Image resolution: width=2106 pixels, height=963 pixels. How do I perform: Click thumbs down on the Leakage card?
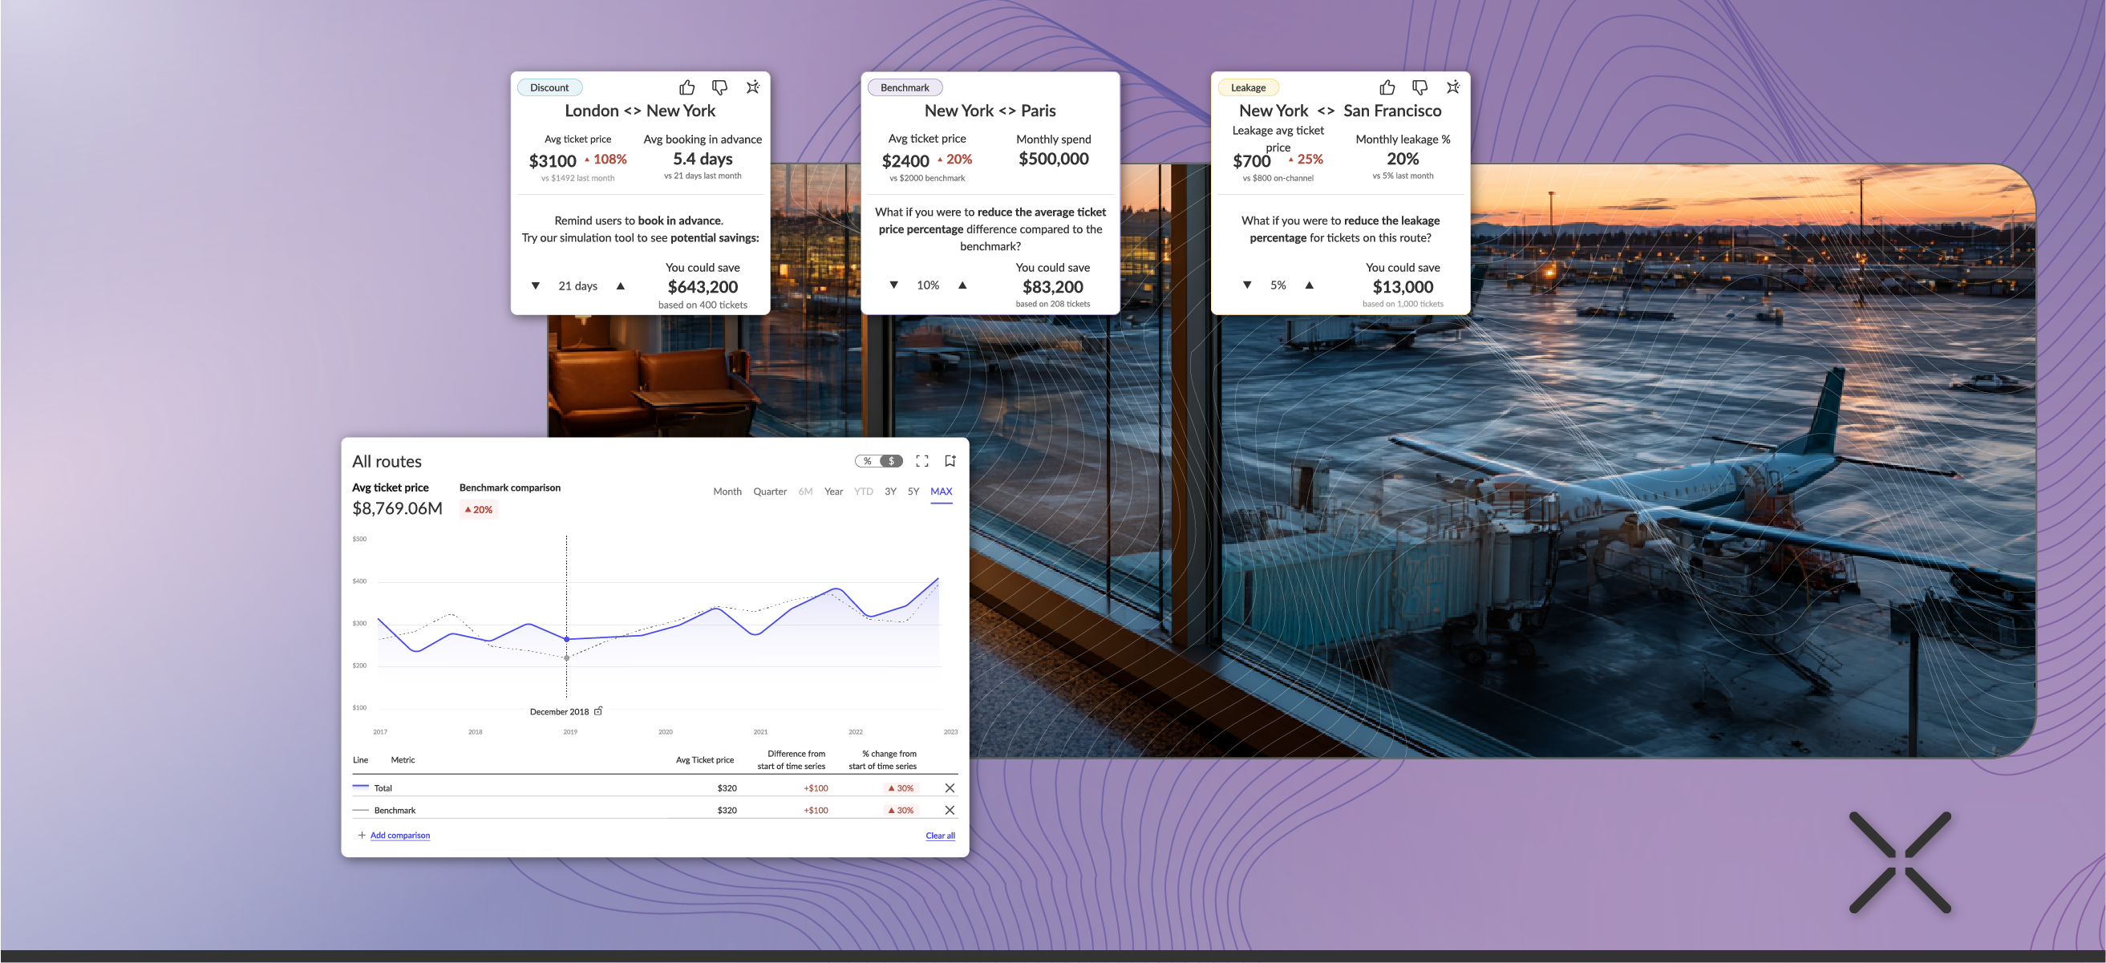[x=1420, y=87]
